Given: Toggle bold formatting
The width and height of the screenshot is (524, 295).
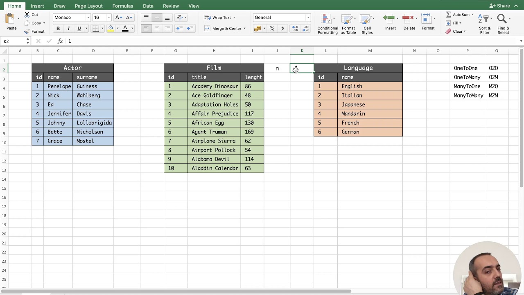Looking at the screenshot, I should pos(58,28).
